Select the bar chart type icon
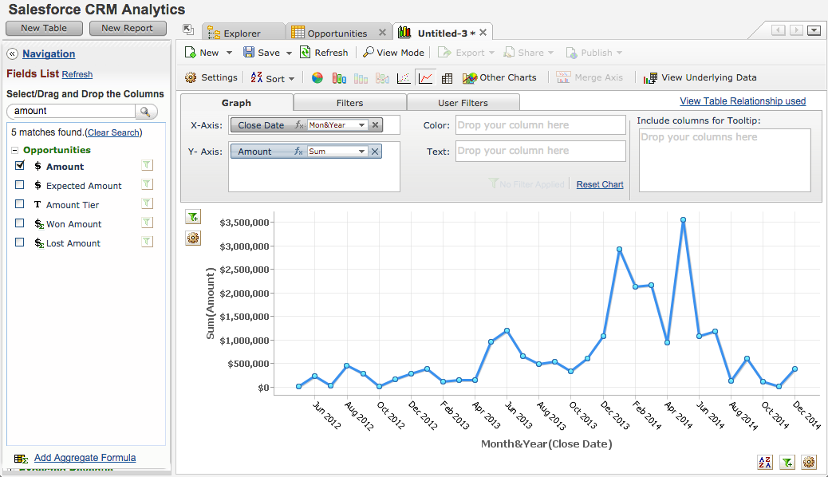 click(339, 78)
